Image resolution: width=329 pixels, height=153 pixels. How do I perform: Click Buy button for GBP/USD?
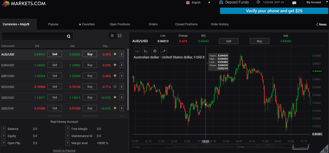coord(90,76)
